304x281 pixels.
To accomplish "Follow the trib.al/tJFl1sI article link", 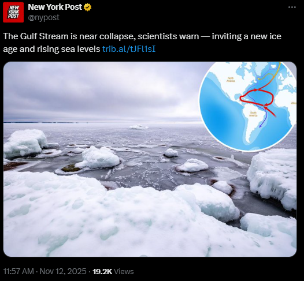I will click(129, 49).
